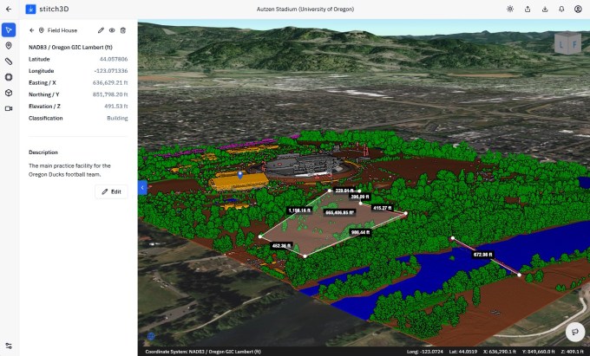590x356 pixels.
Task: Open the settings sliders at bottom left
Action: tap(8, 345)
